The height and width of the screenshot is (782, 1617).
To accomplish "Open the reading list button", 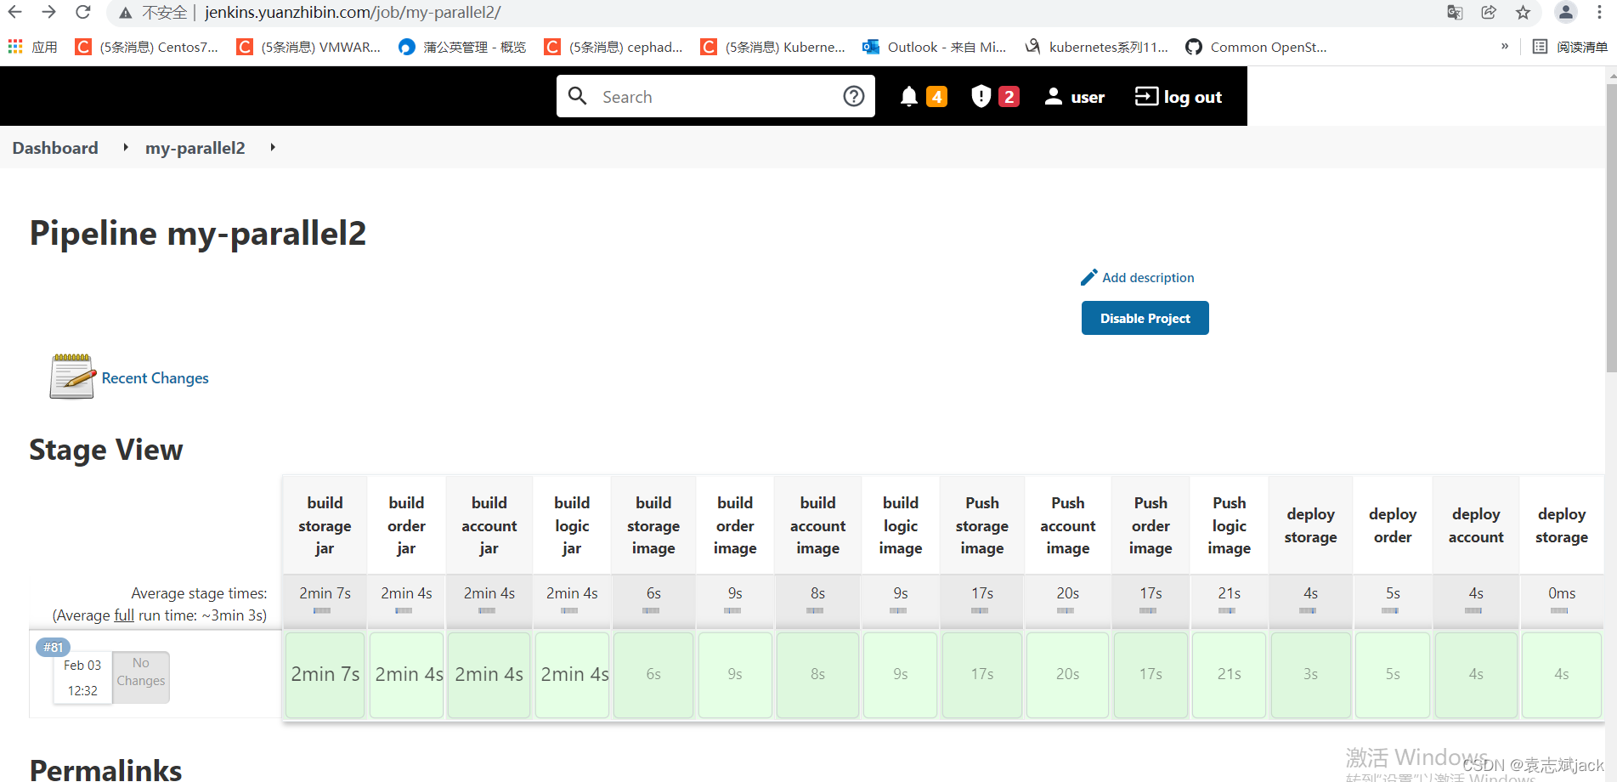I will pos(1570,47).
